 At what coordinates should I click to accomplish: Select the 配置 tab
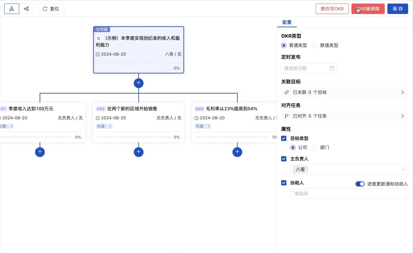(x=287, y=22)
